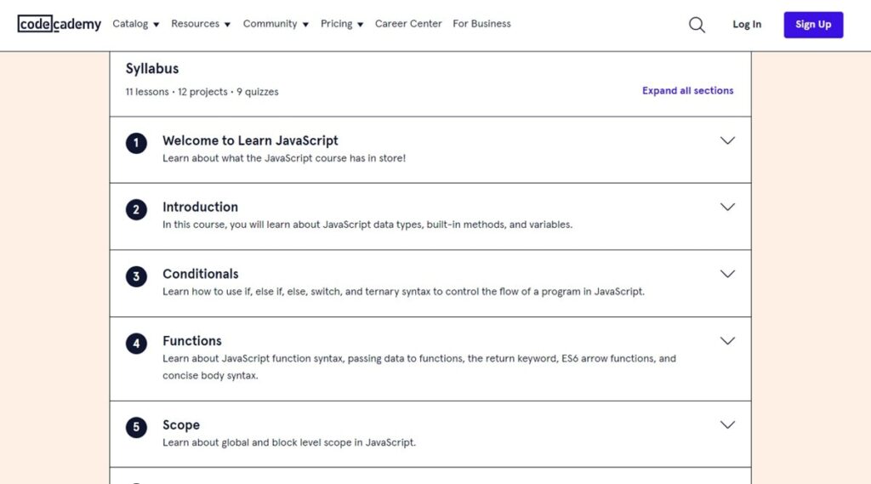Viewport: 871px width, 484px height.
Task: Click the number 1 circle badge
Action: tap(136, 144)
